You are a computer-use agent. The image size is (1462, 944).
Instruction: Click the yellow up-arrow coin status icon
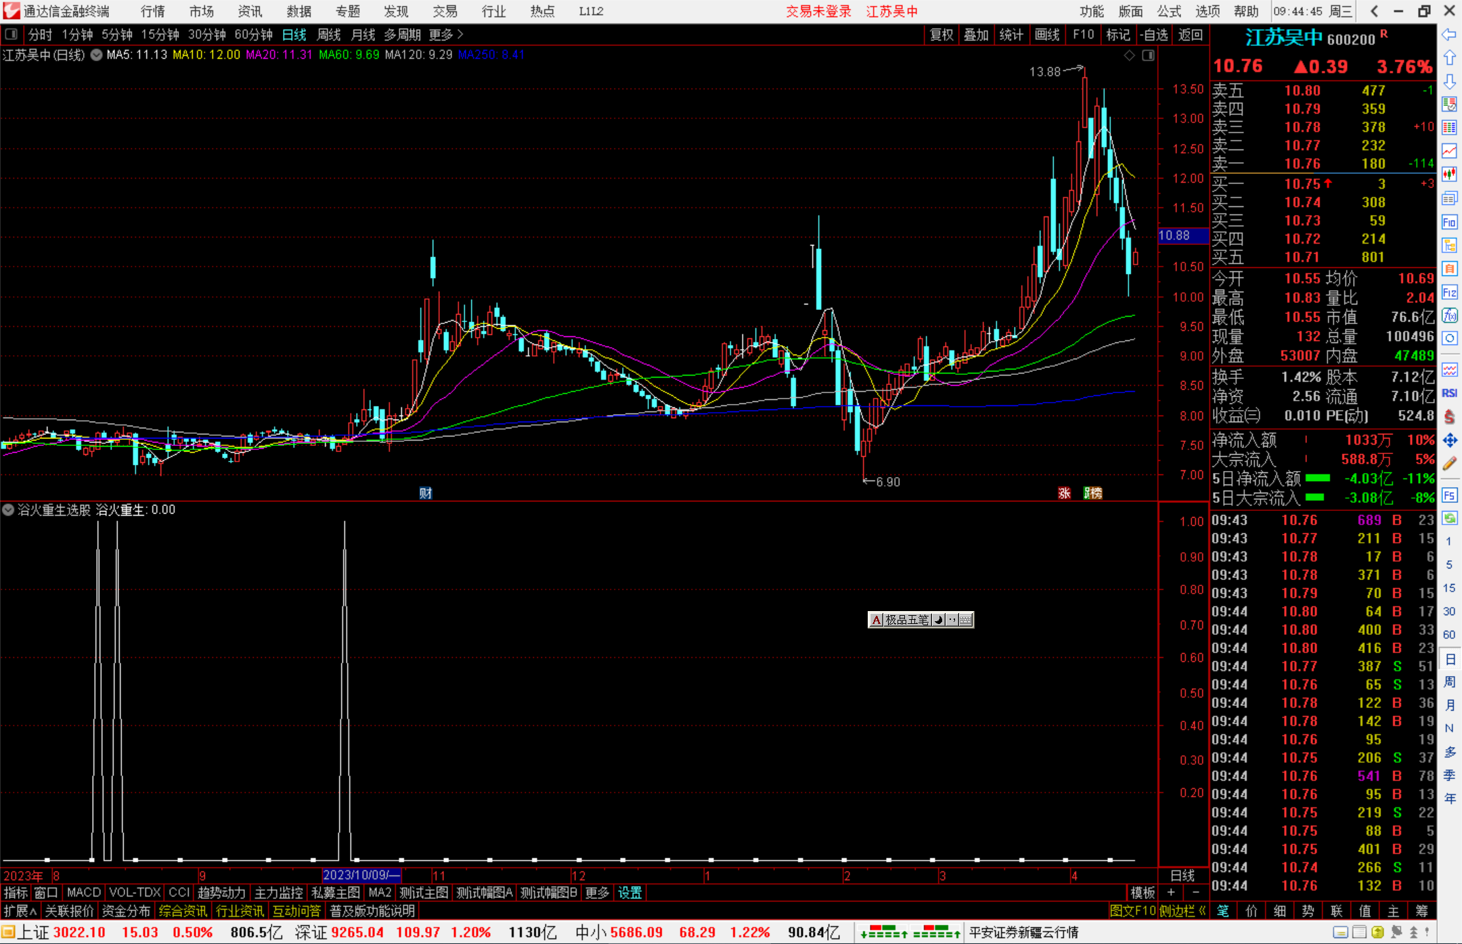pyautogui.click(x=1377, y=932)
